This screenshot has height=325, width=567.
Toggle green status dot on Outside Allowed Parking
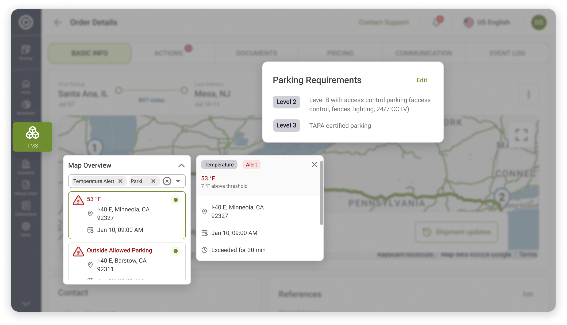176,251
